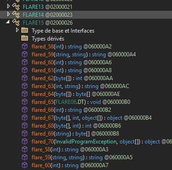Click the FLARE13 class icon
Image resolution: width=172 pixels, height=170 pixels.
click(16, 7)
